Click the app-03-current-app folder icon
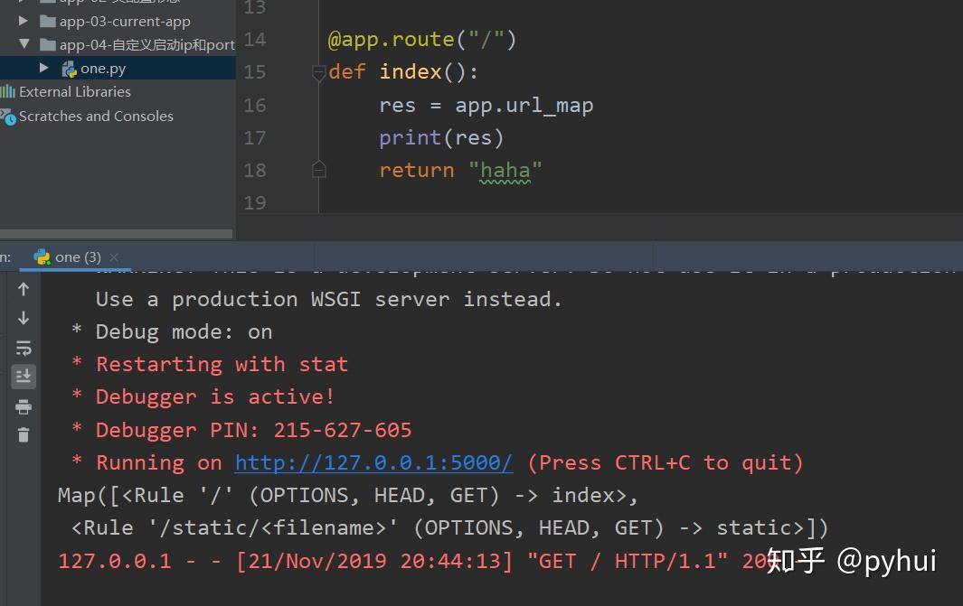963x606 pixels. [x=48, y=22]
